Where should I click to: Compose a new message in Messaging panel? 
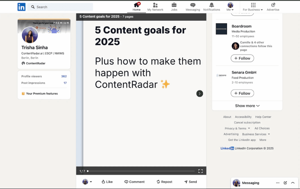(x=285, y=183)
